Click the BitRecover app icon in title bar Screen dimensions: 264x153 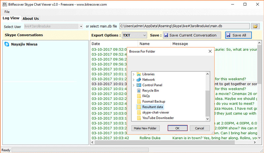pos(5,4)
